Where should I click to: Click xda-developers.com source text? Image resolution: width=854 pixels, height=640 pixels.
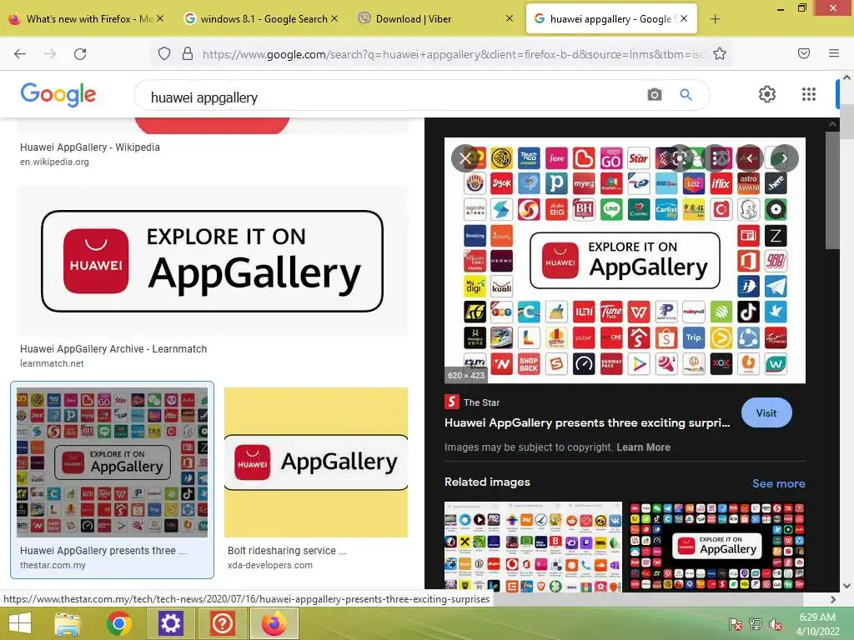270,566
